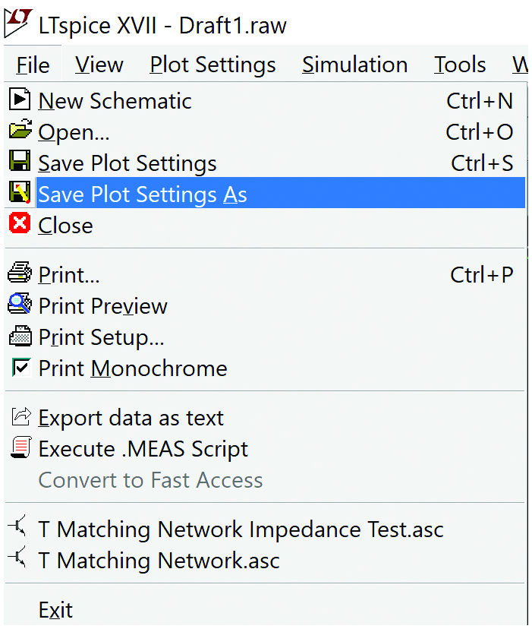
Task: Open the View menu
Action: pos(99,65)
